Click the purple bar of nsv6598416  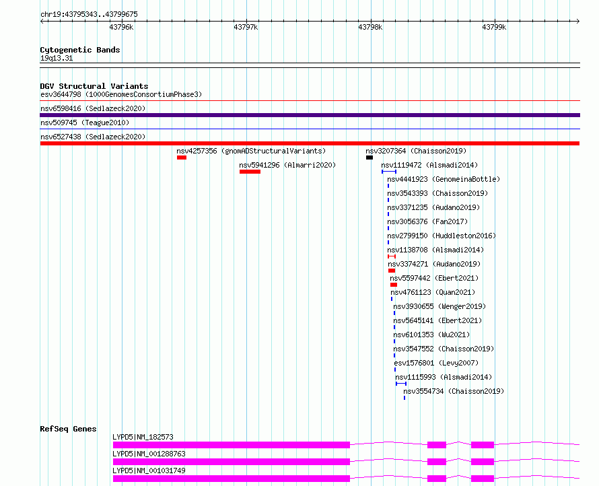click(x=310, y=115)
